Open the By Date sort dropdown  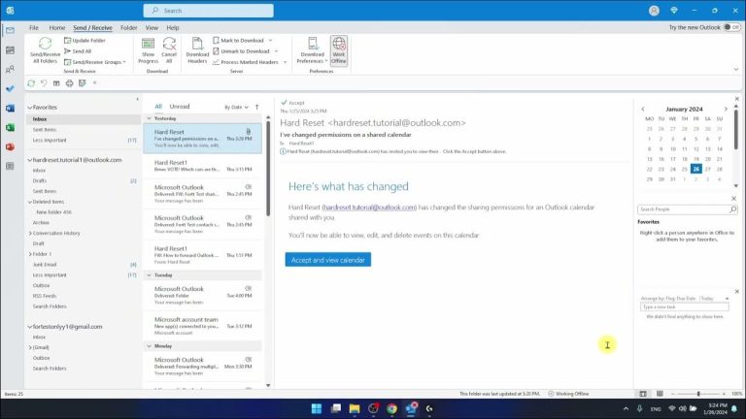pos(235,107)
